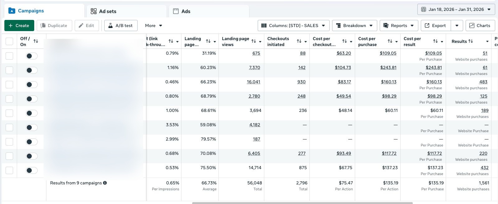Open the 16,041 landing page views link
Image resolution: width=498 pixels, height=204 pixels.
[253, 82]
